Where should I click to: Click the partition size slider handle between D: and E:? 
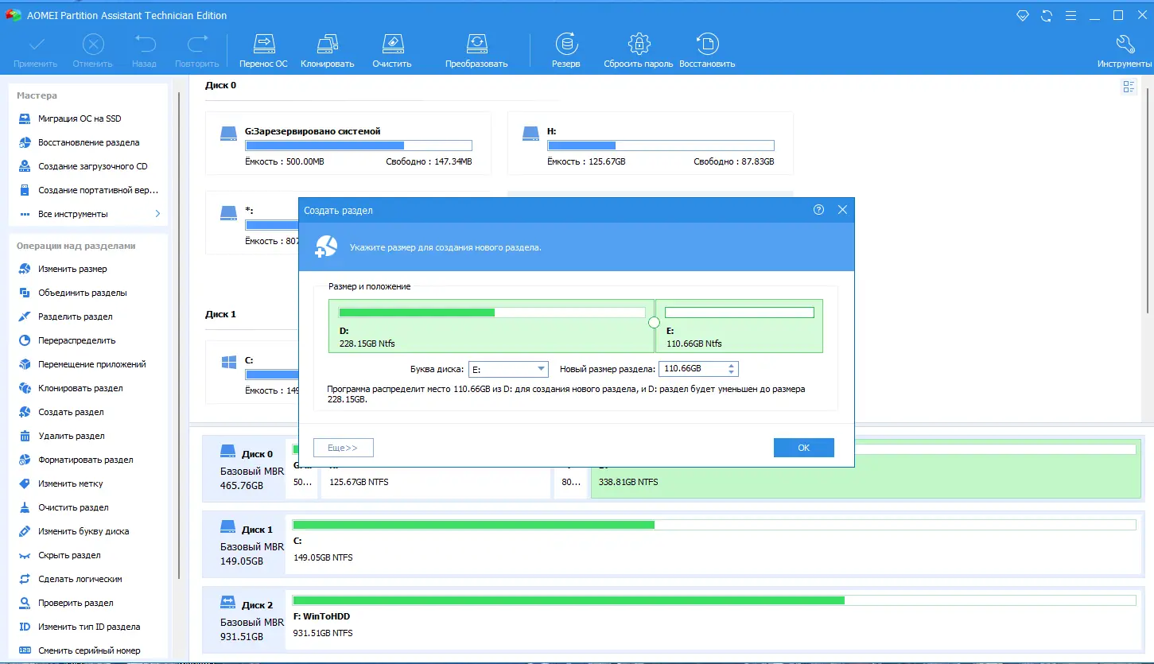655,322
